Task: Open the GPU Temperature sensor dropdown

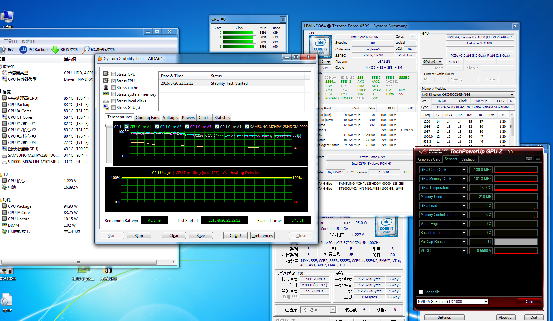Action: tap(464, 188)
